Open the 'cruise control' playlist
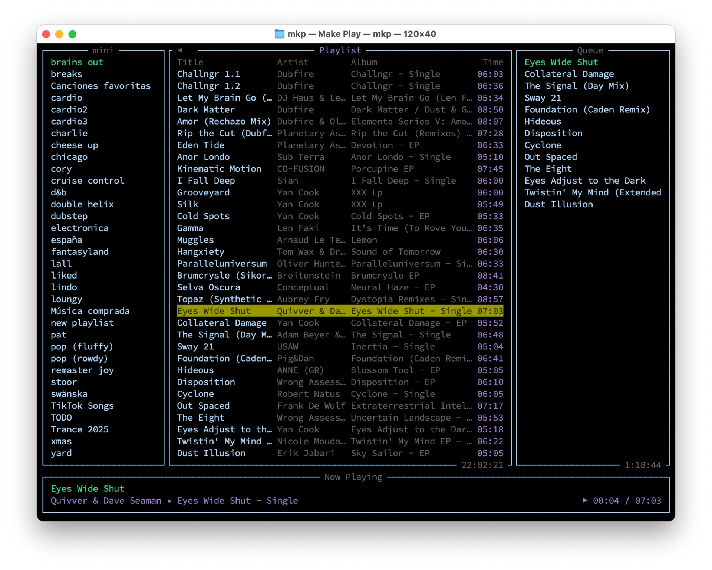712x570 pixels. pos(88,181)
